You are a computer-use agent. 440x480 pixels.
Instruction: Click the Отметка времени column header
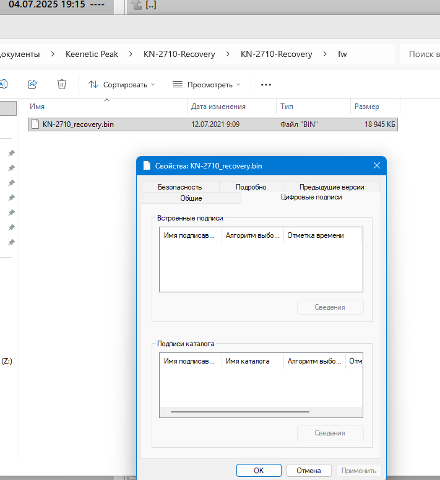pos(315,235)
